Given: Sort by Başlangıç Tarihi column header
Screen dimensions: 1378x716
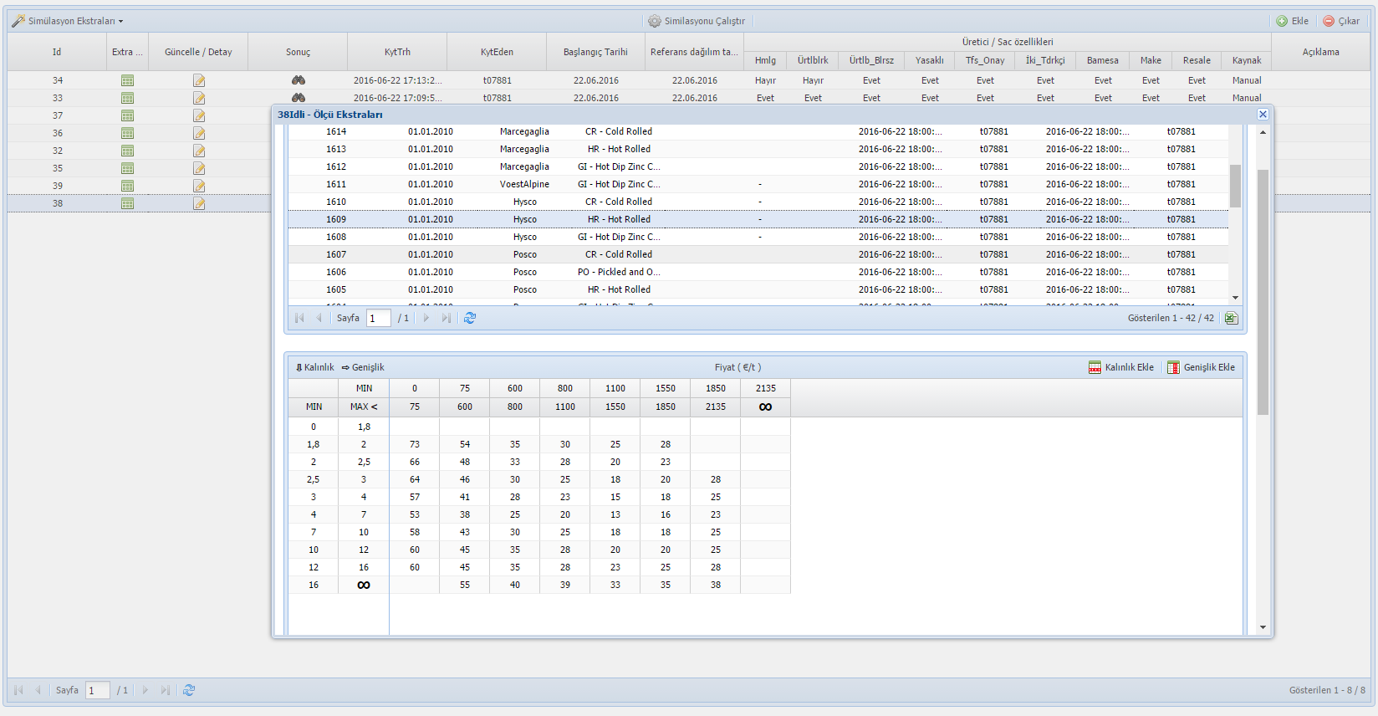Looking at the screenshot, I should 595,52.
